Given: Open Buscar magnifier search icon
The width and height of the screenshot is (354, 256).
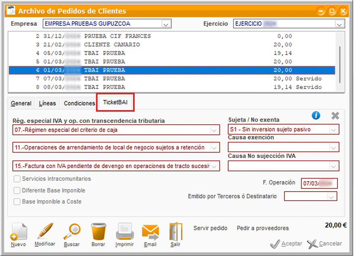Looking at the screenshot, I should pos(72,232).
